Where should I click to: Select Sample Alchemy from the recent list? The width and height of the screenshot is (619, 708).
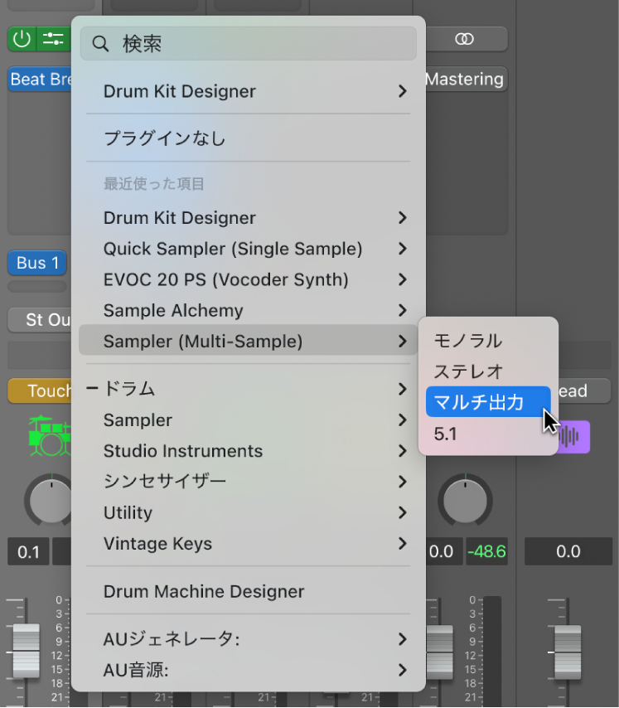point(172,310)
